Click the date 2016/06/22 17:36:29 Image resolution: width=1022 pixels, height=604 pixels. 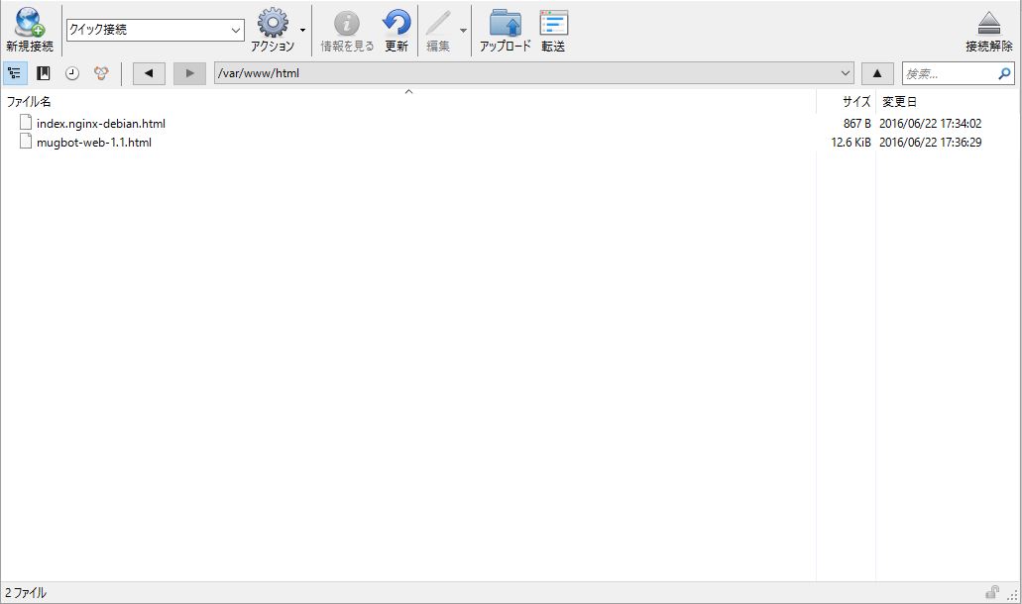(930, 143)
